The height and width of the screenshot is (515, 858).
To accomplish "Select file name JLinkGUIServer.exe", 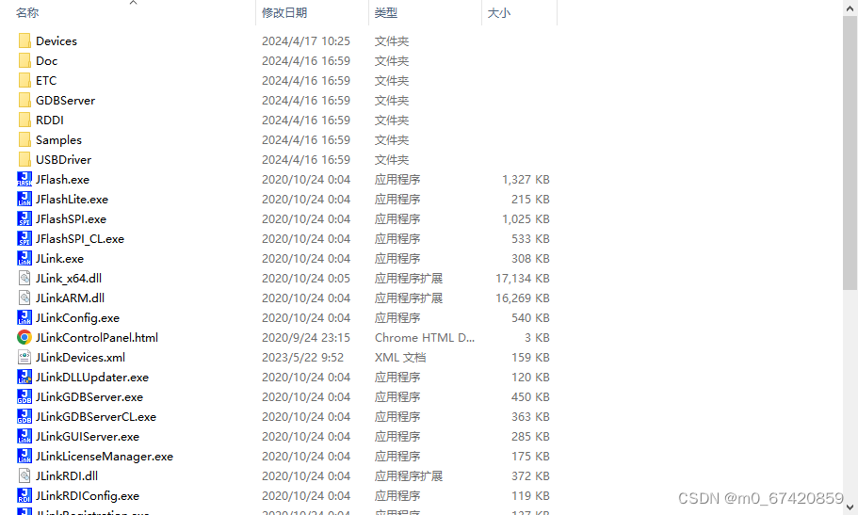I will point(88,436).
